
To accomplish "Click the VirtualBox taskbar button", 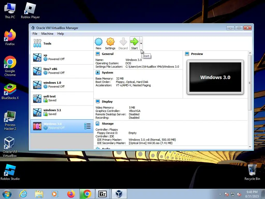I will tap(119, 194).
